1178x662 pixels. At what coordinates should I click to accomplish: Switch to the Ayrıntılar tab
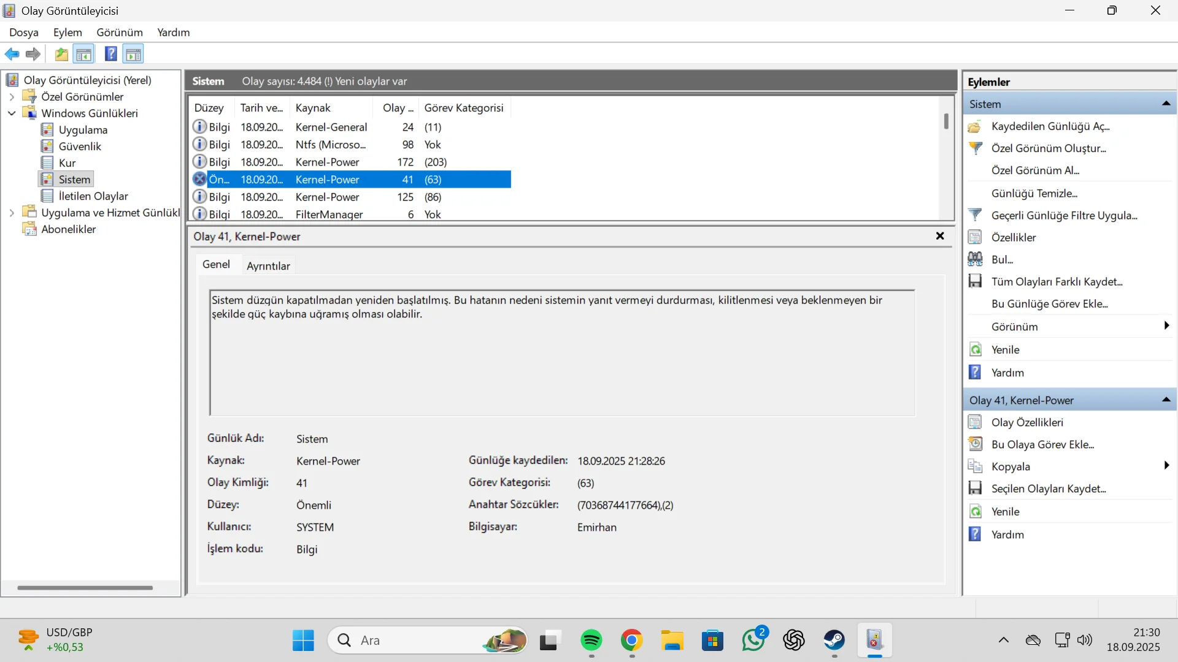tap(268, 265)
